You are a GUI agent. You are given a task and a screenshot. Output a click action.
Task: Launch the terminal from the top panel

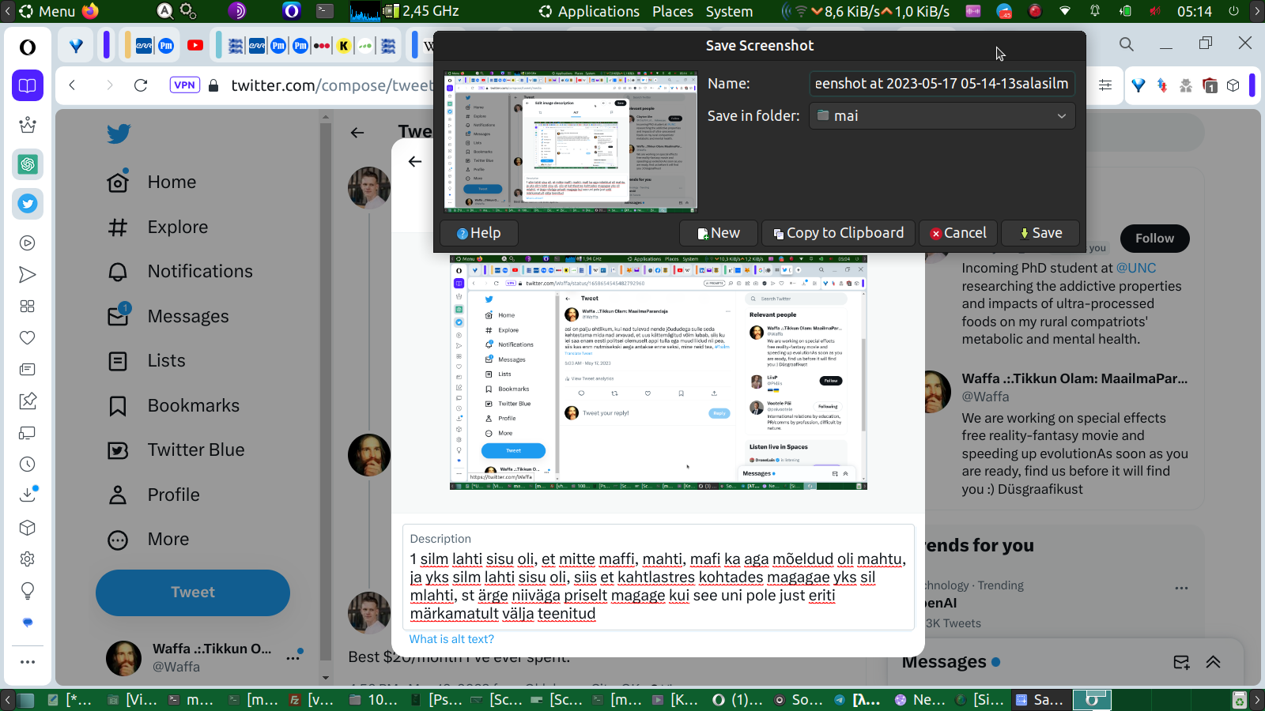[x=325, y=11]
